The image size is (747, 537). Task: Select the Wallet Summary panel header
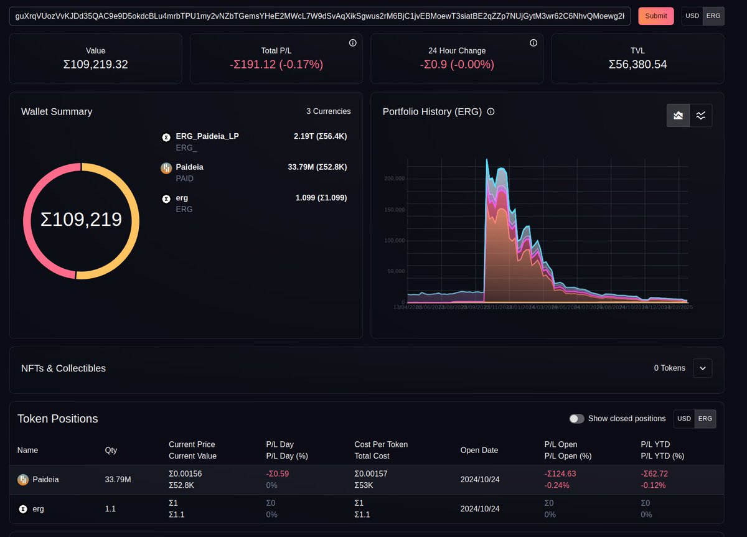click(x=55, y=111)
